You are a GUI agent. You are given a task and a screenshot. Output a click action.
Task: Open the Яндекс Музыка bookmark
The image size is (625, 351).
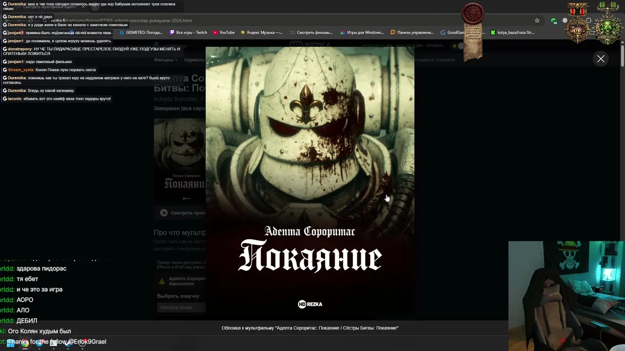[261, 33]
